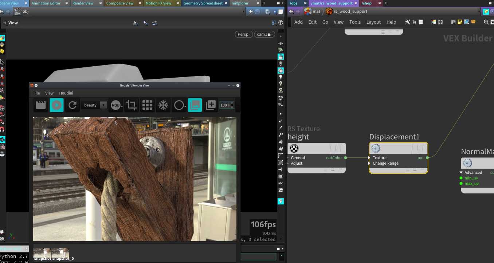Click the cam1 camera button
The height and width of the screenshot is (263, 494).
(x=264, y=34)
